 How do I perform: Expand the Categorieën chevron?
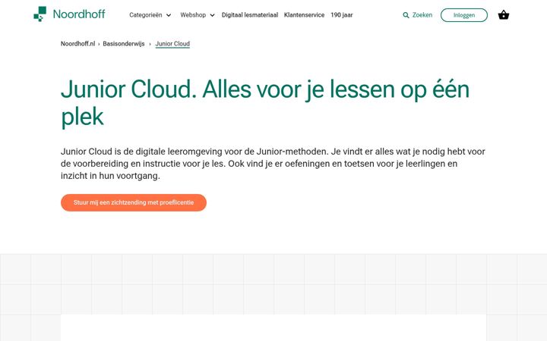point(169,15)
